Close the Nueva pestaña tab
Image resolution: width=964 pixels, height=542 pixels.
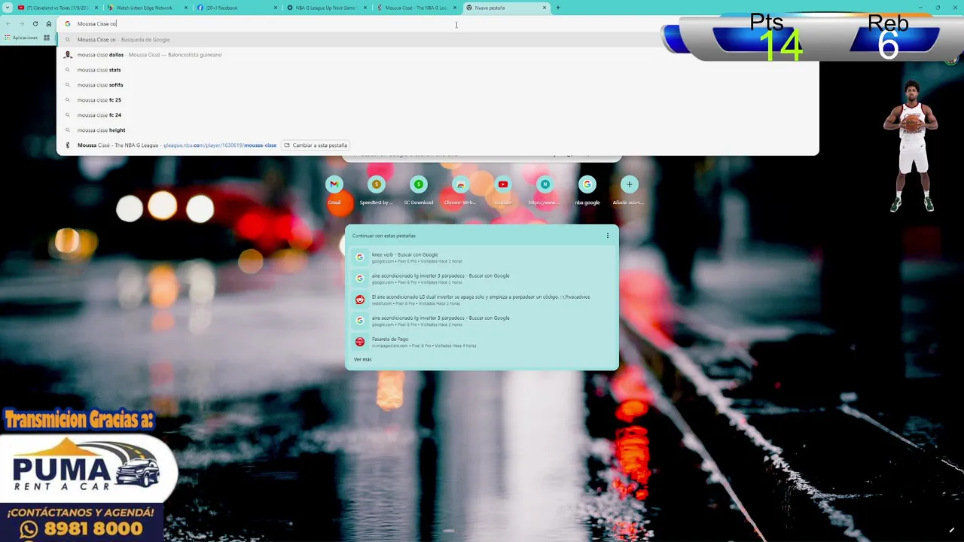click(545, 8)
